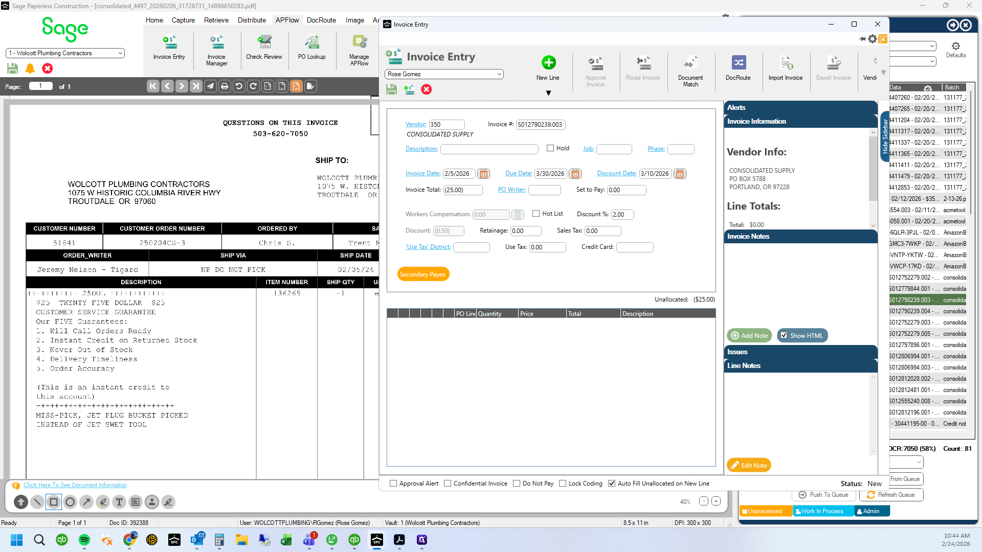Open the Import Invoice tool
The width and height of the screenshot is (982, 552).
[x=786, y=62]
